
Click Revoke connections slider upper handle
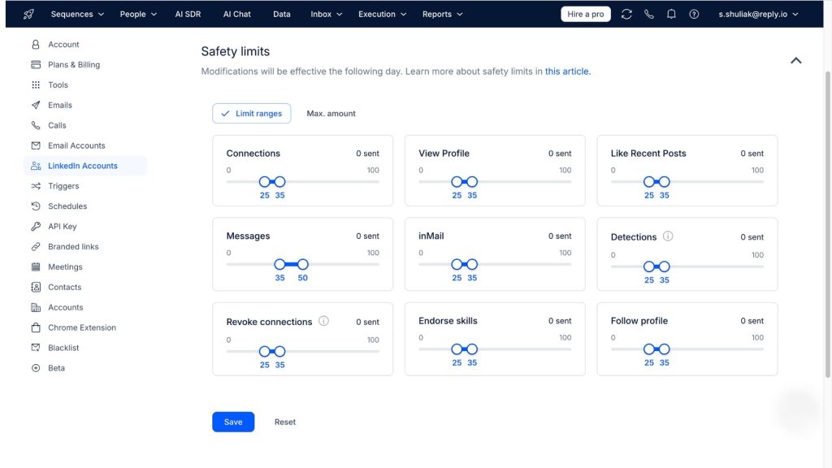[279, 351]
